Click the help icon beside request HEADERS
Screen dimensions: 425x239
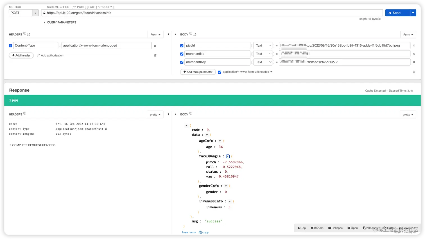tap(25, 33)
